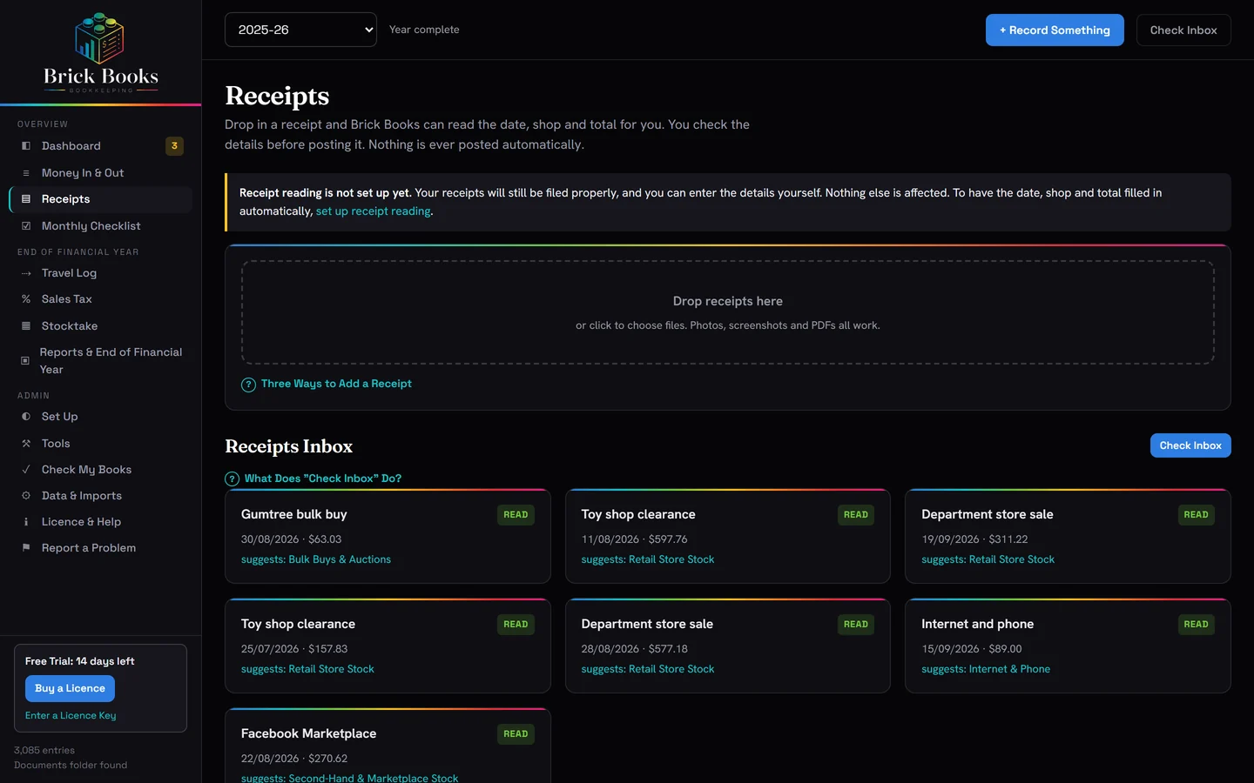Open the Monthly Checklist page
Image resolution: width=1254 pixels, height=783 pixels.
tap(100, 226)
